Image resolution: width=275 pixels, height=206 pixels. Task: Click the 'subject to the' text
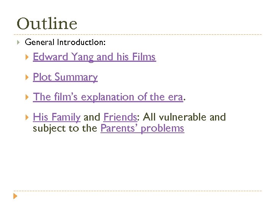(65, 129)
